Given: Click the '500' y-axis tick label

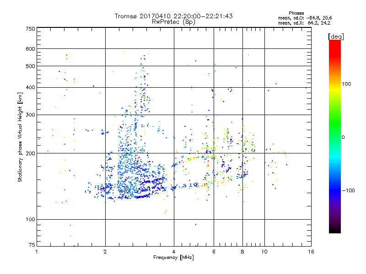Looking at the screenshot, I should pos(31,66).
